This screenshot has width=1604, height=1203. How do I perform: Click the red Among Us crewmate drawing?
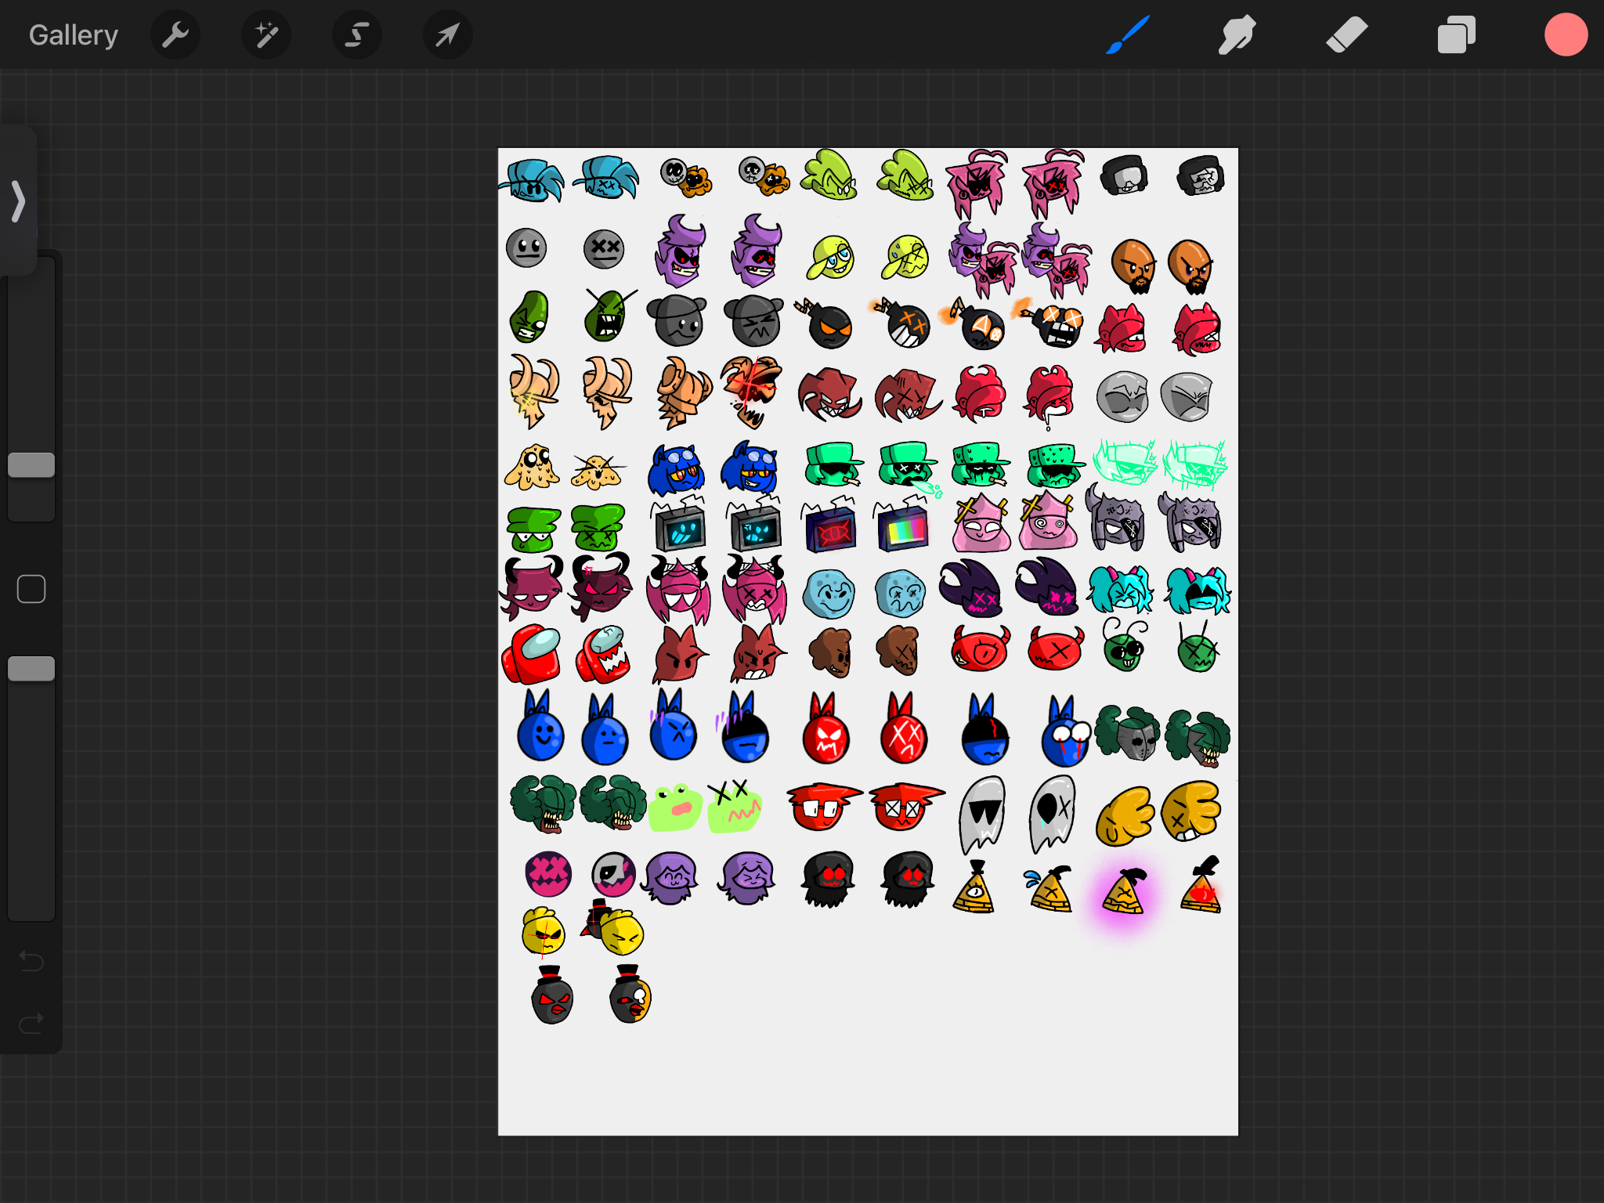point(533,655)
